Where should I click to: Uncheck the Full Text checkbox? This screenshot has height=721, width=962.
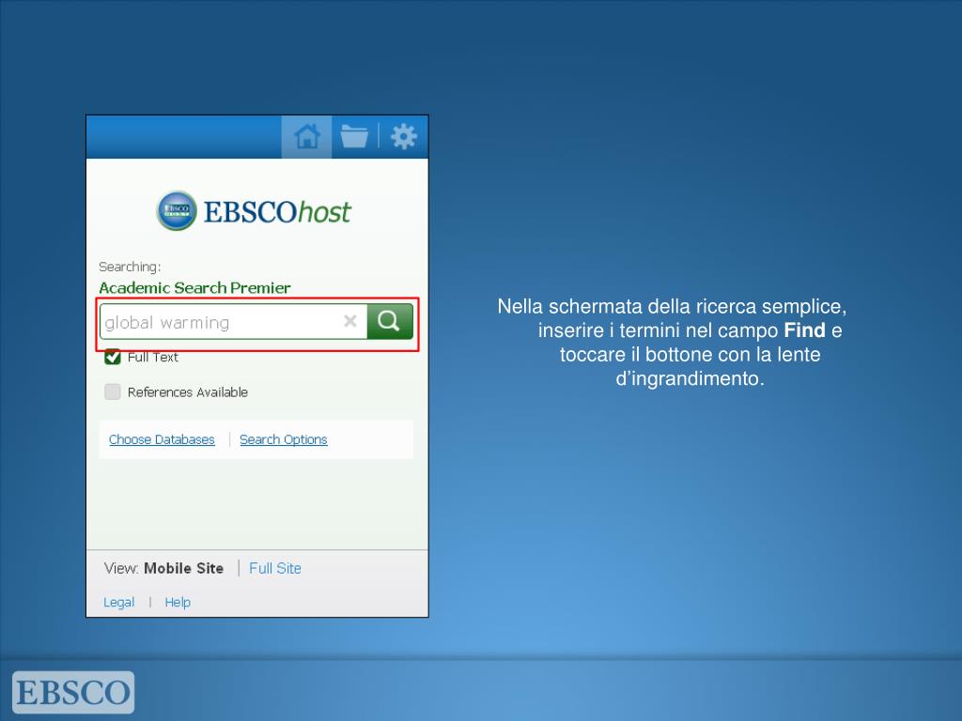[113, 356]
